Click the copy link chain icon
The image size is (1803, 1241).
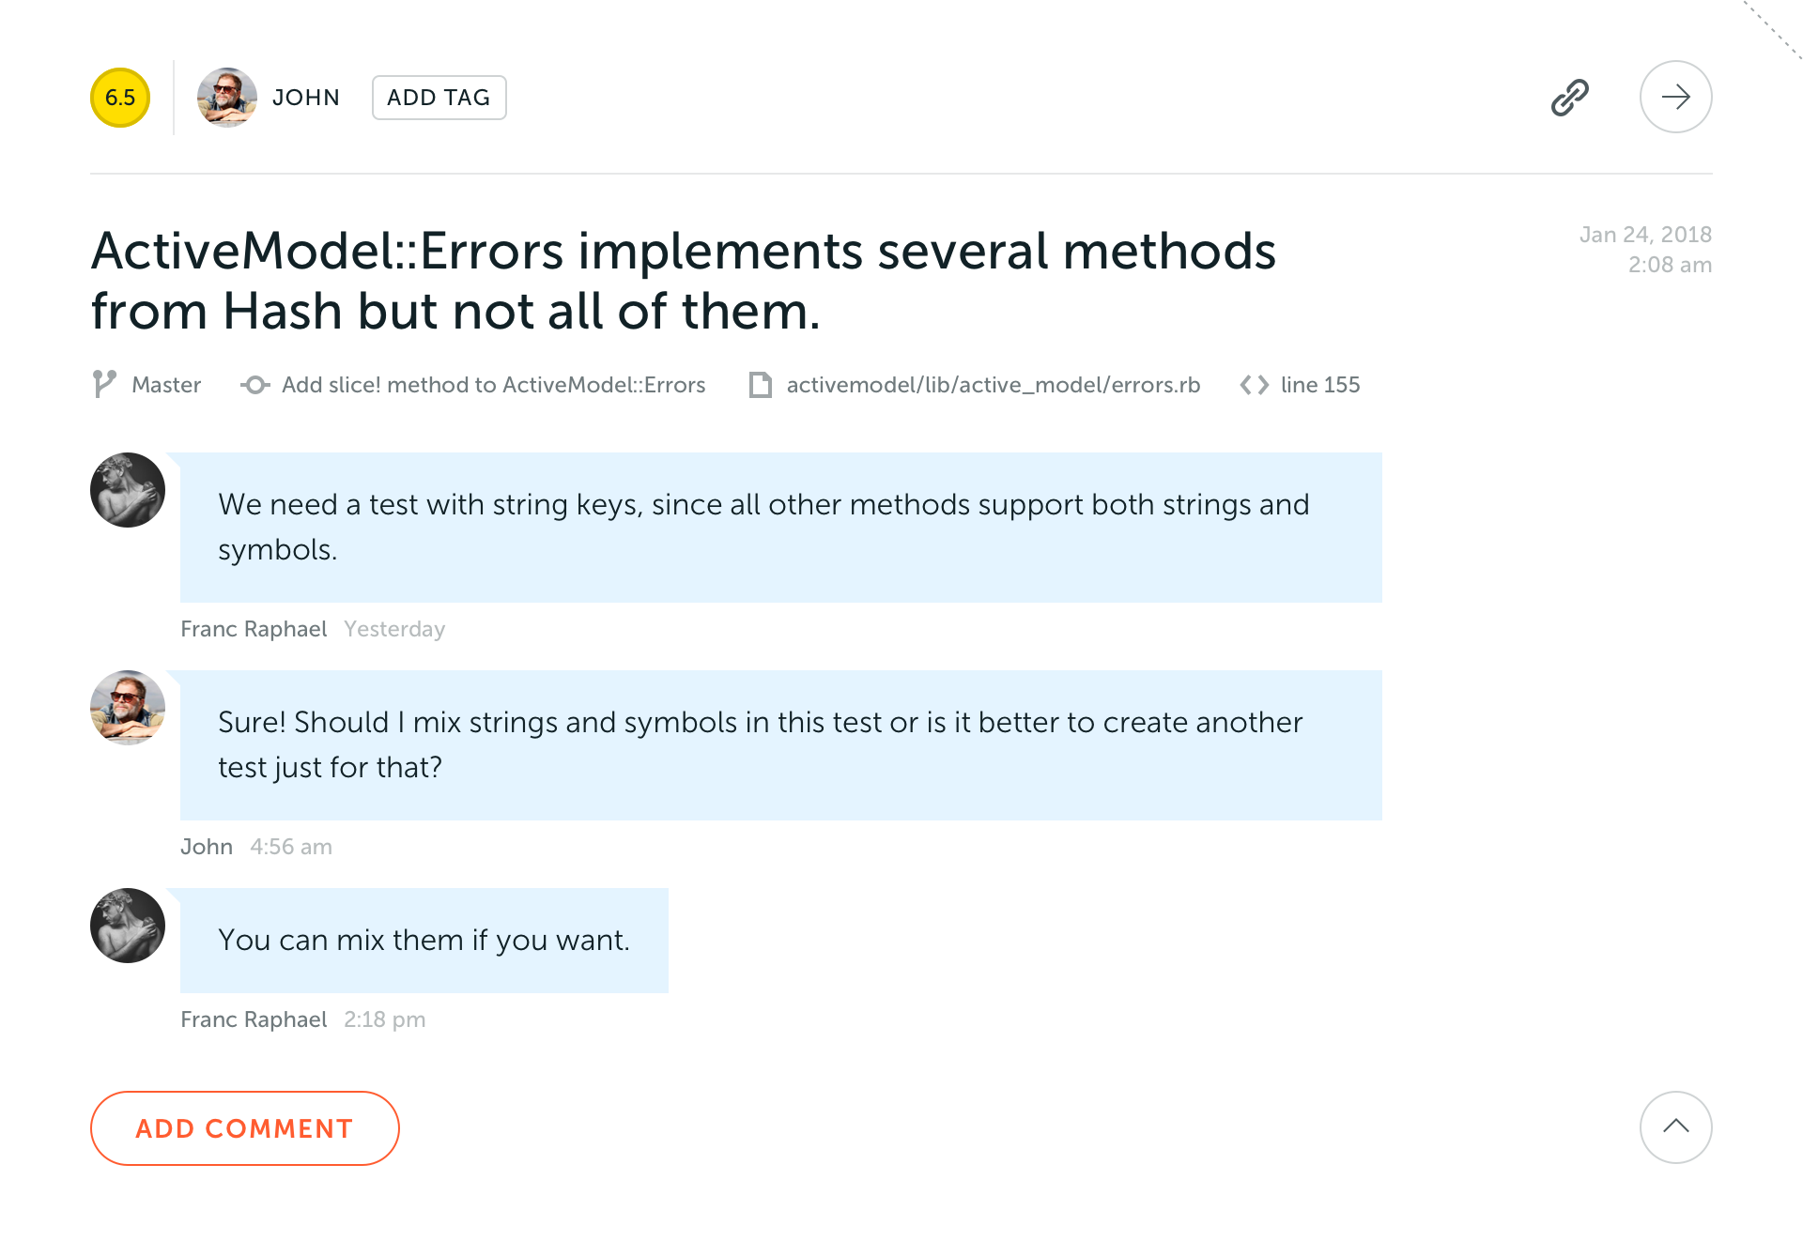click(1569, 98)
